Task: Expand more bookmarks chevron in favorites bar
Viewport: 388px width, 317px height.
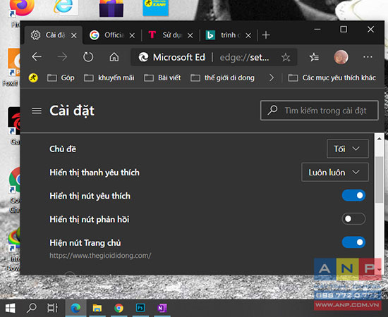Action: [x=272, y=77]
